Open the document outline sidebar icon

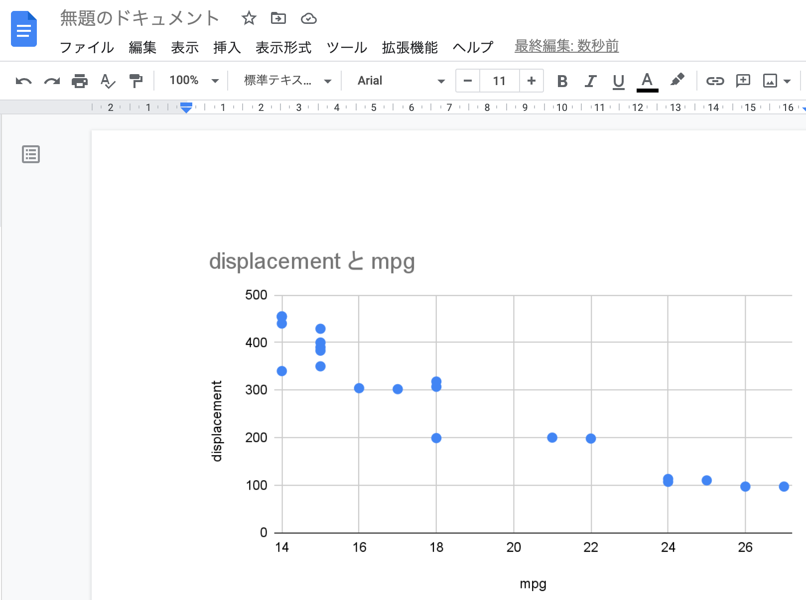[x=31, y=154]
